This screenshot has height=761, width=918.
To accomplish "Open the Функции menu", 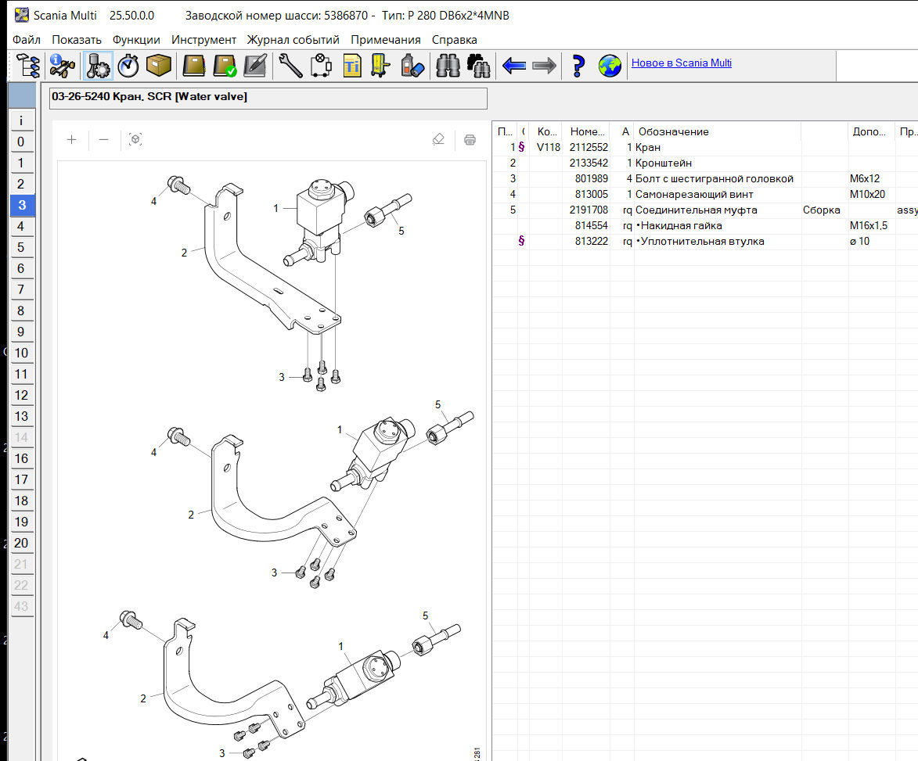I will [136, 40].
